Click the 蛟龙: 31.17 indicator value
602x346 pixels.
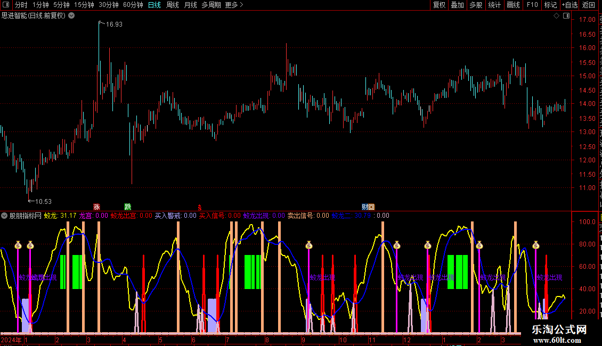pyautogui.click(x=60, y=216)
